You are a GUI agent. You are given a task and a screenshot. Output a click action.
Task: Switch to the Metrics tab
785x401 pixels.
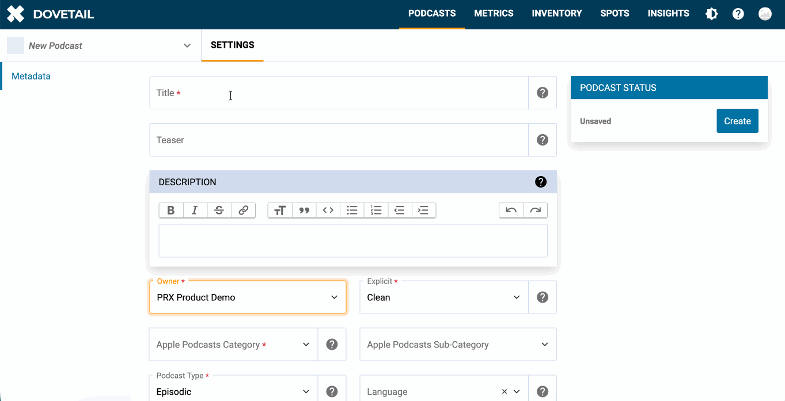[x=494, y=14]
